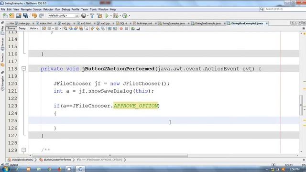Click the Open Project toolbar icon
306x172 pixels.
pos(19,16)
